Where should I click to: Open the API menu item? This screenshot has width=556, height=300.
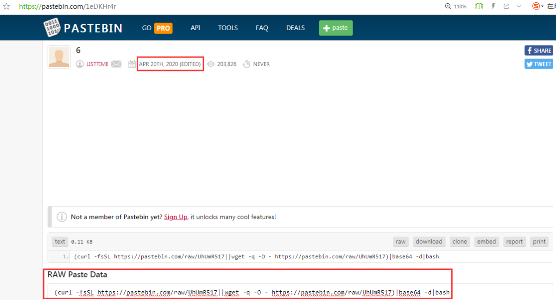196,28
